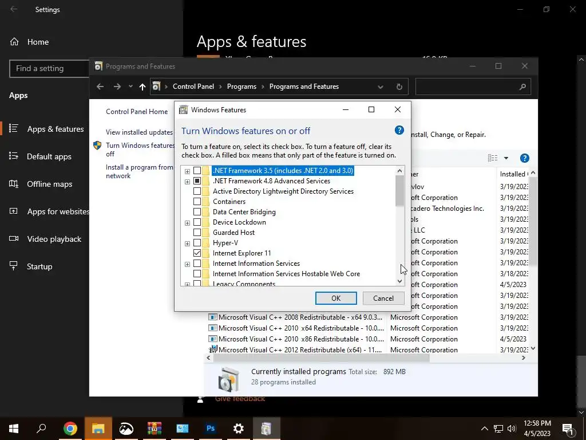Enable Internet Information Services Hostable Web Core
Image resolution: width=586 pixels, height=440 pixels.
coord(197,274)
